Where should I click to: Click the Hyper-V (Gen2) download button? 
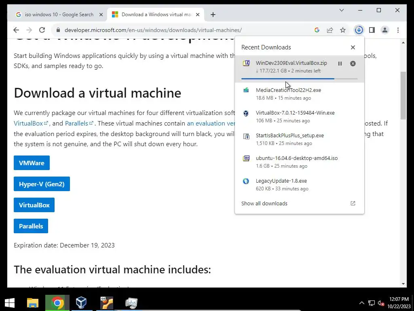(x=42, y=184)
